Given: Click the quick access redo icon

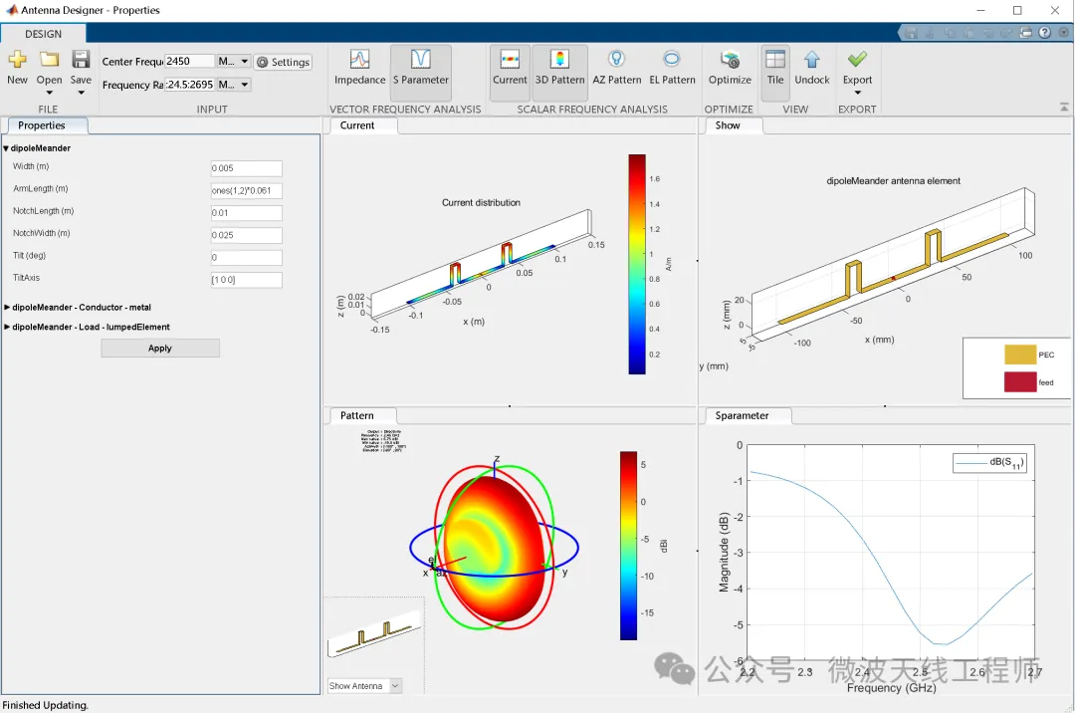Looking at the screenshot, I should point(1007,32).
